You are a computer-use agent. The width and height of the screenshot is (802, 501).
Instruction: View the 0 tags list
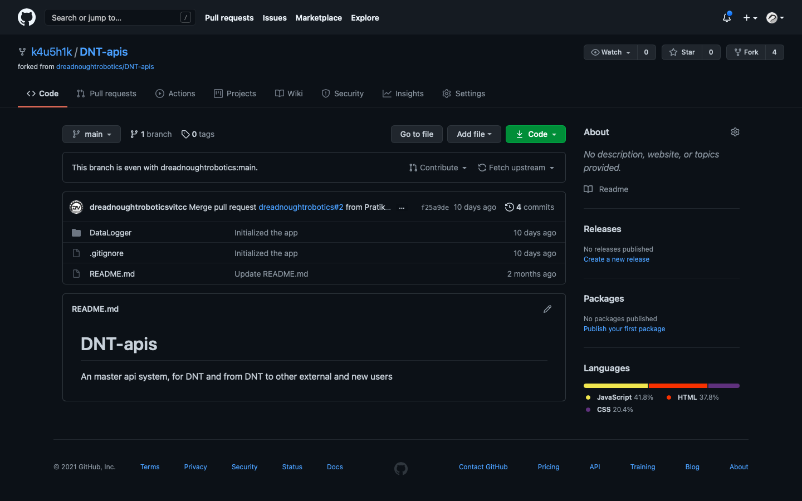coord(198,134)
